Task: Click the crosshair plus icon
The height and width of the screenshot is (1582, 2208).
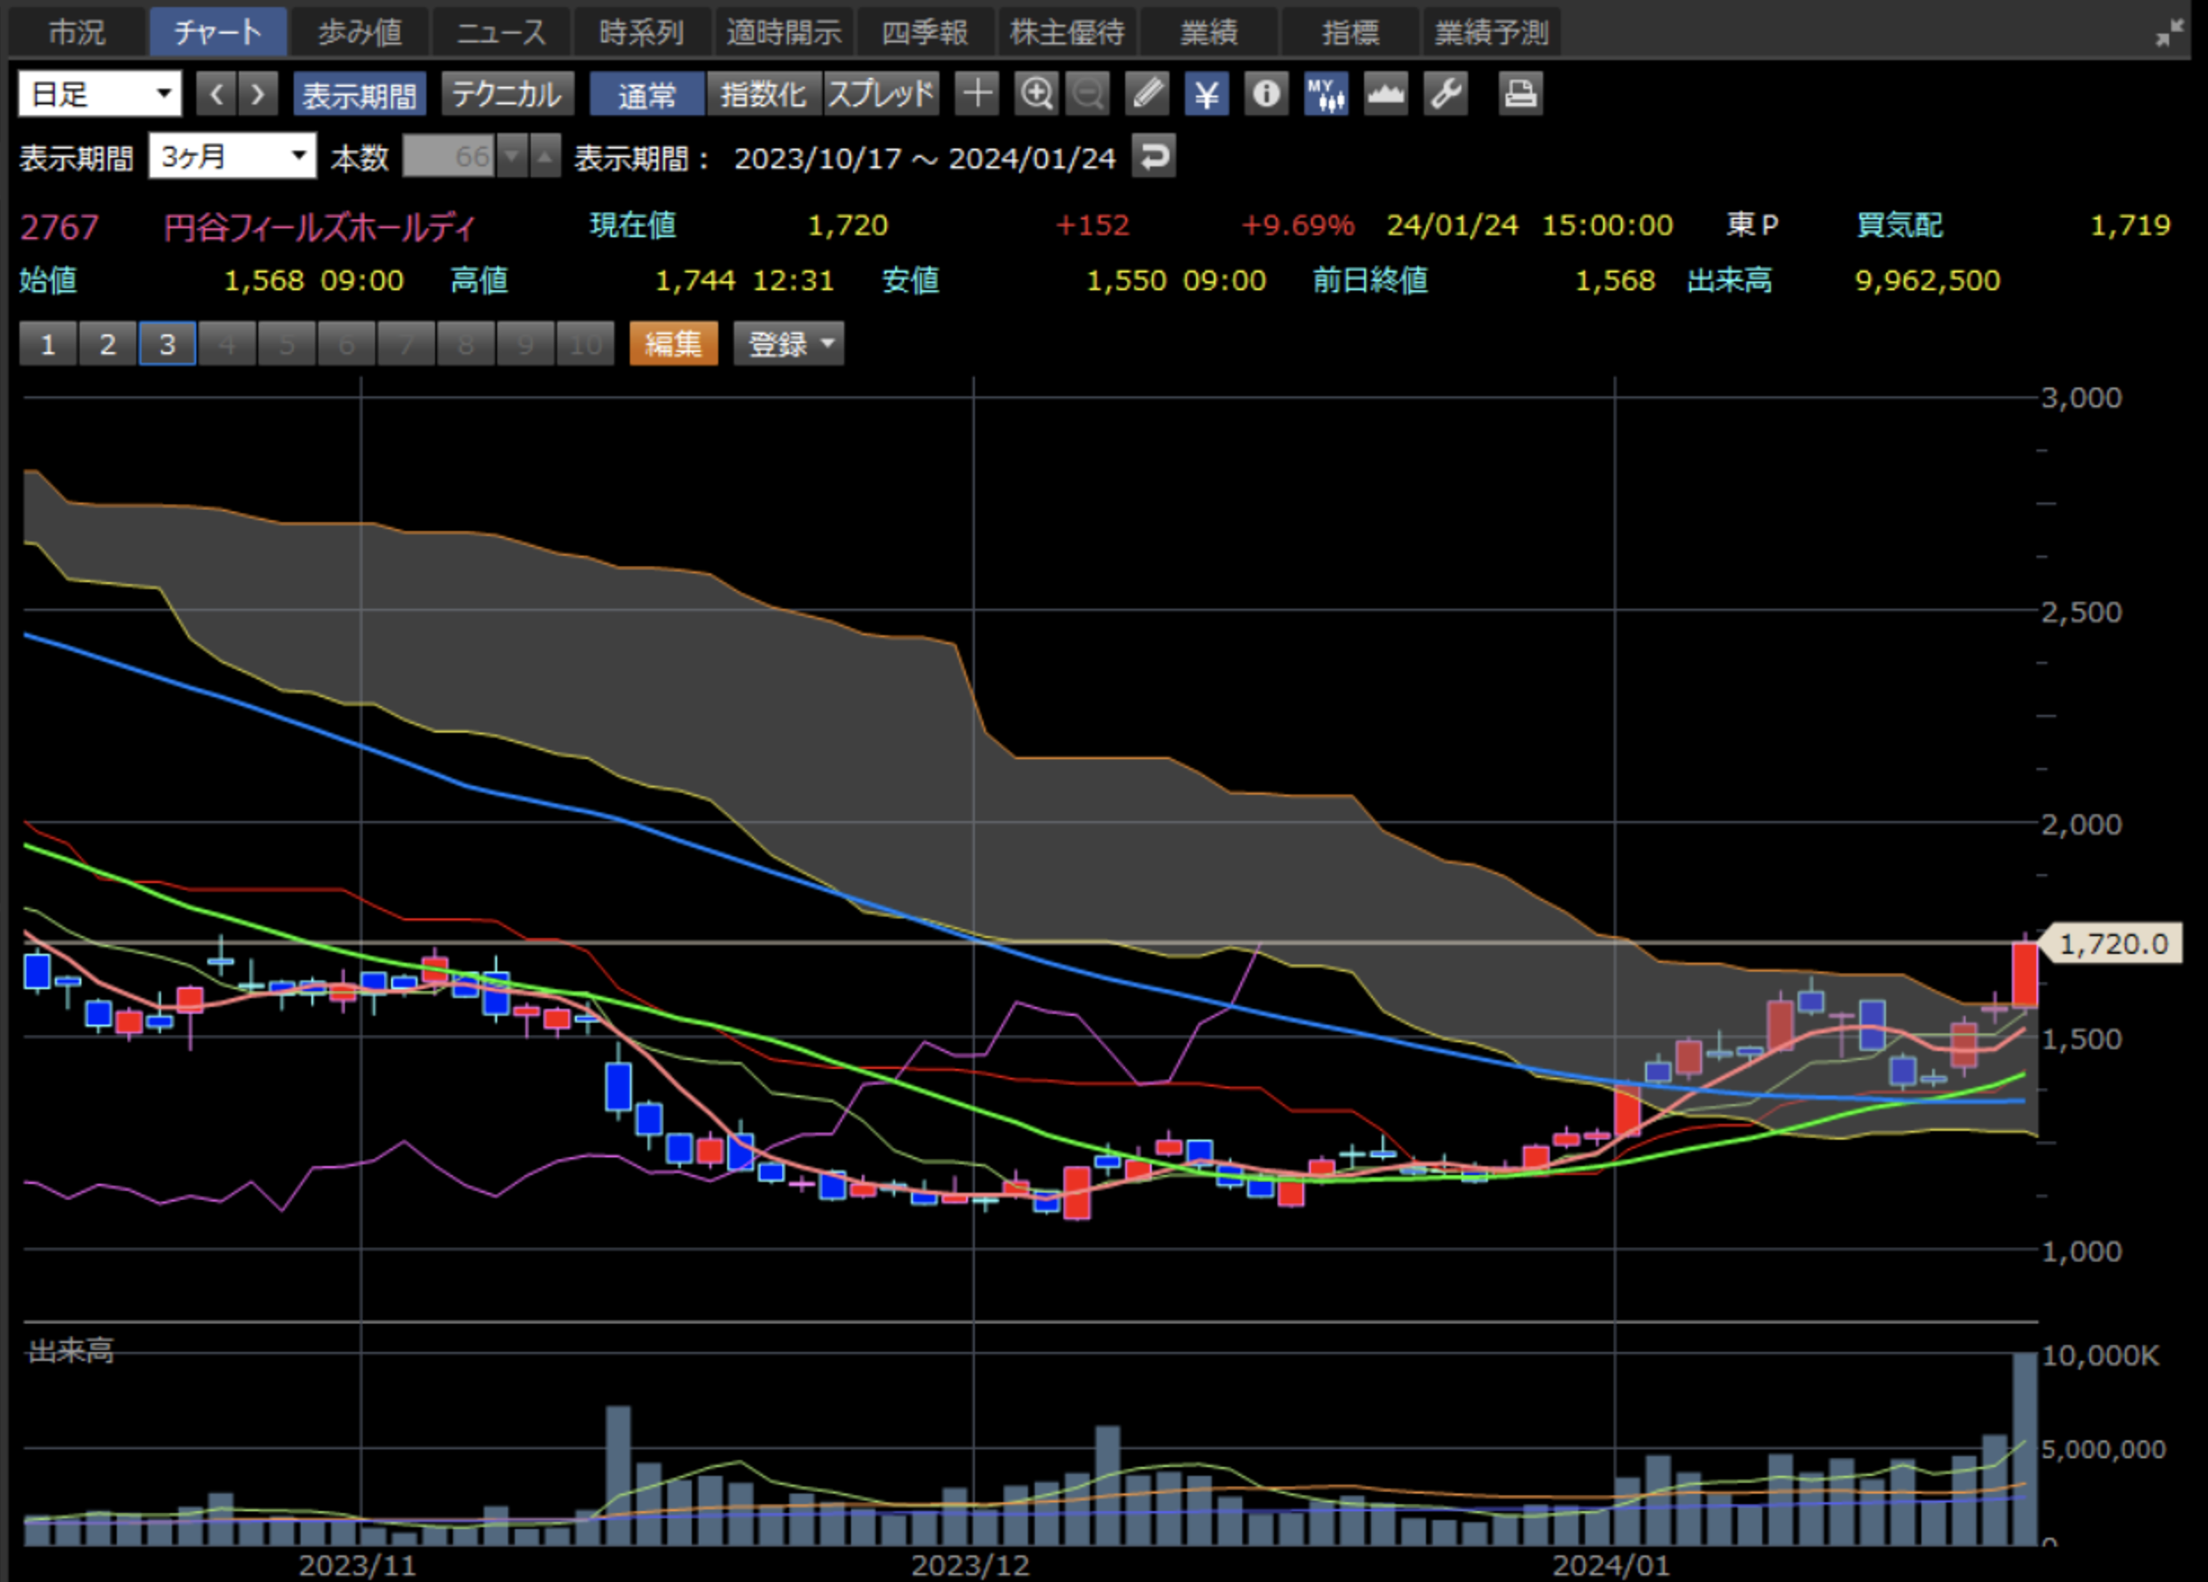Action: click(x=977, y=95)
